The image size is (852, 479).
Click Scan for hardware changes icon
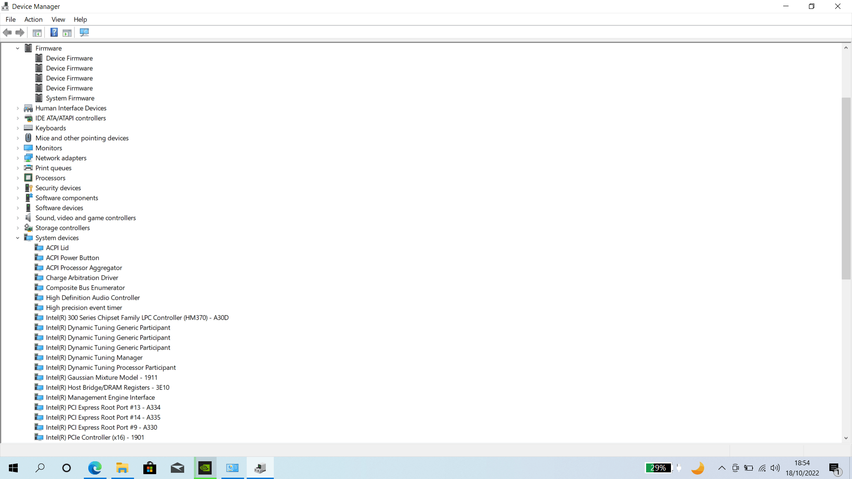84,32
